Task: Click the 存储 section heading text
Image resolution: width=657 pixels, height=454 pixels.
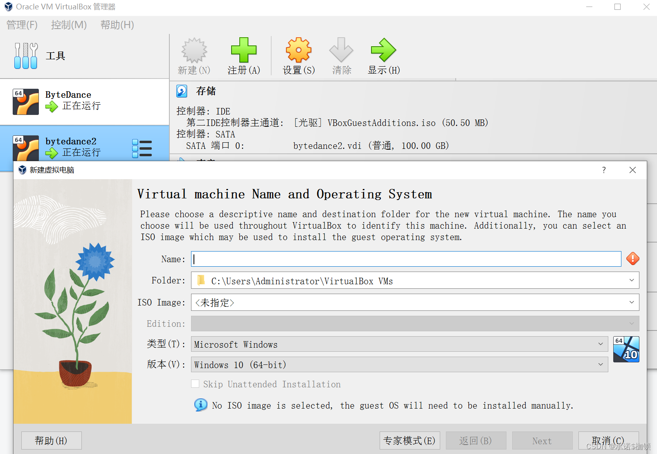Action: 206,91
